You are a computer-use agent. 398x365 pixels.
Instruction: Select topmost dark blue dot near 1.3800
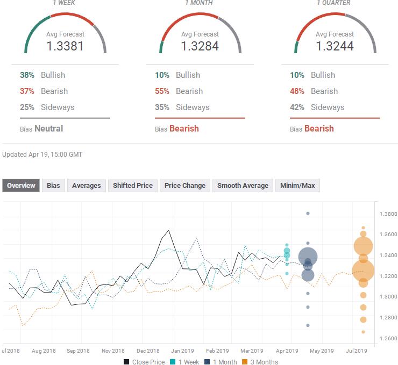308,214
